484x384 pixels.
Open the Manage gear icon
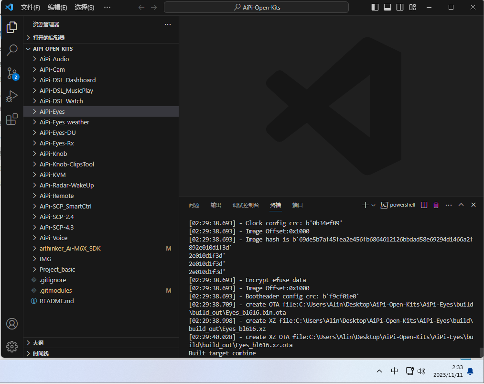(12, 347)
